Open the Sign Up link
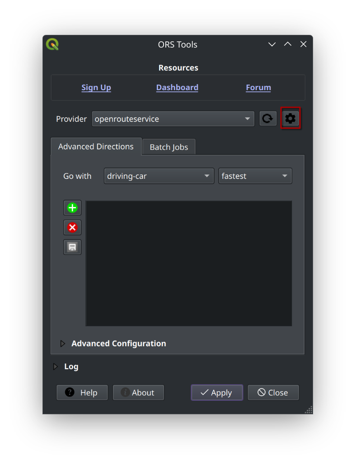Viewport: 356px width, 465px height. click(x=96, y=87)
